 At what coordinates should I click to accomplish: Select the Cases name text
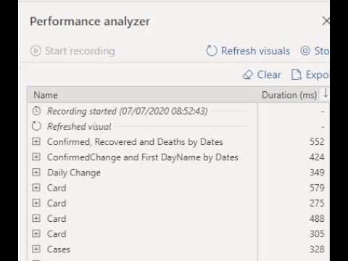pyautogui.click(x=59, y=249)
